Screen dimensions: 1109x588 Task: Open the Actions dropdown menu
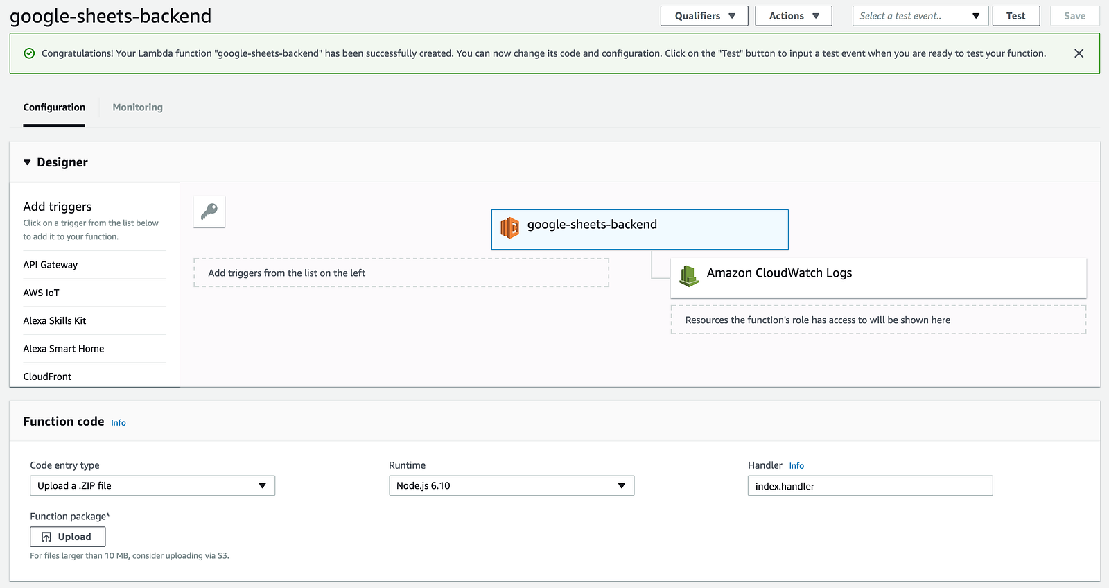(793, 16)
